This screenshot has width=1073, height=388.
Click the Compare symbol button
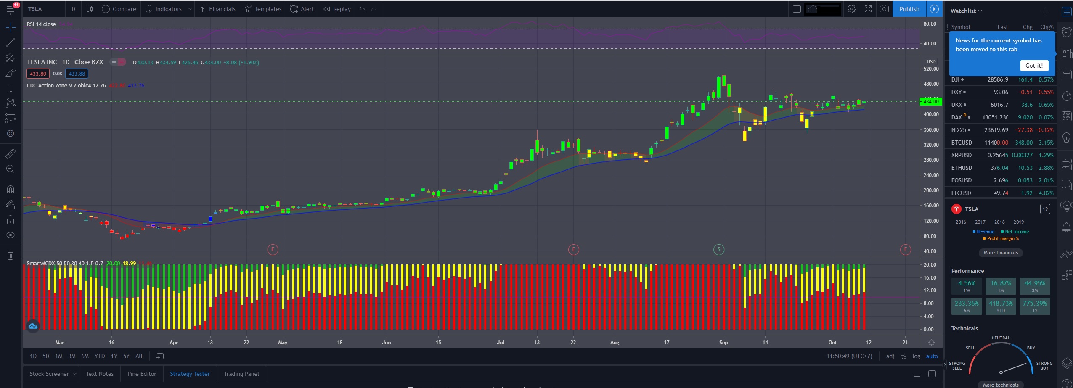click(x=119, y=9)
